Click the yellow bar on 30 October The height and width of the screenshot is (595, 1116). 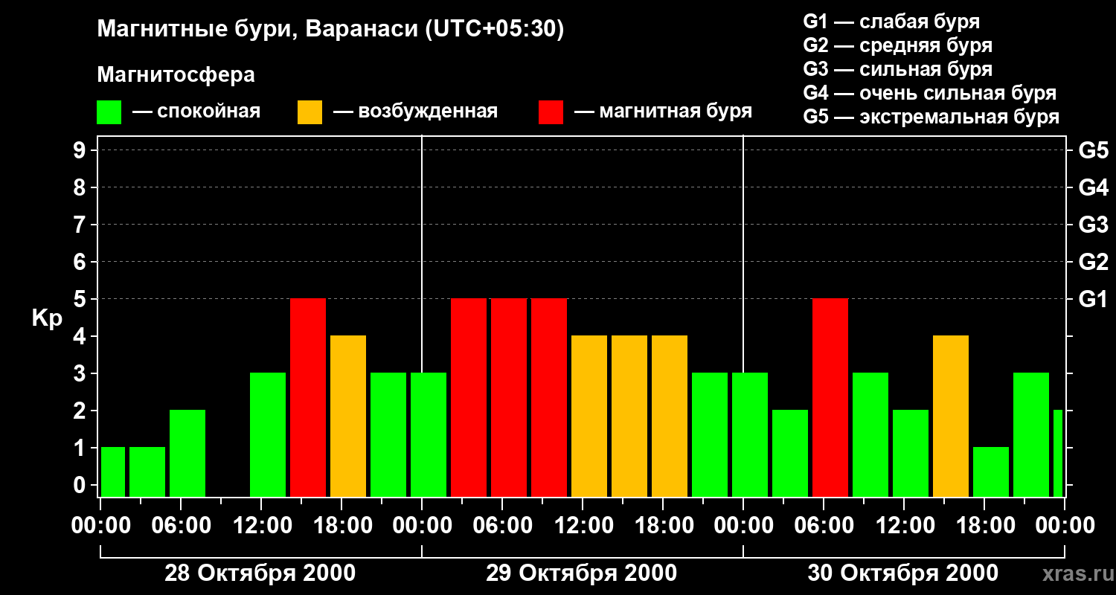pyautogui.click(x=951, y=416)
